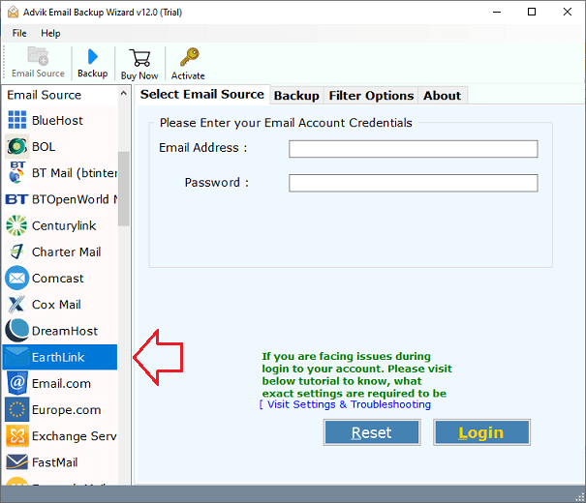Open the Help menu

coord(50,33)
